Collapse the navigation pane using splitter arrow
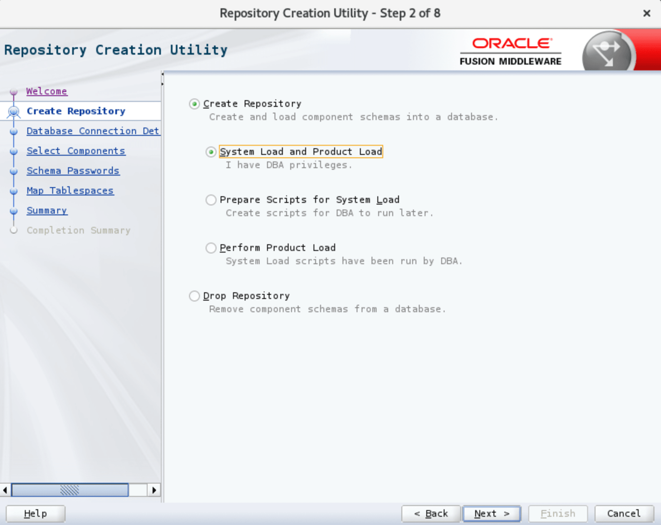Screen dimensions: 661x525 [x=162, y=74]
